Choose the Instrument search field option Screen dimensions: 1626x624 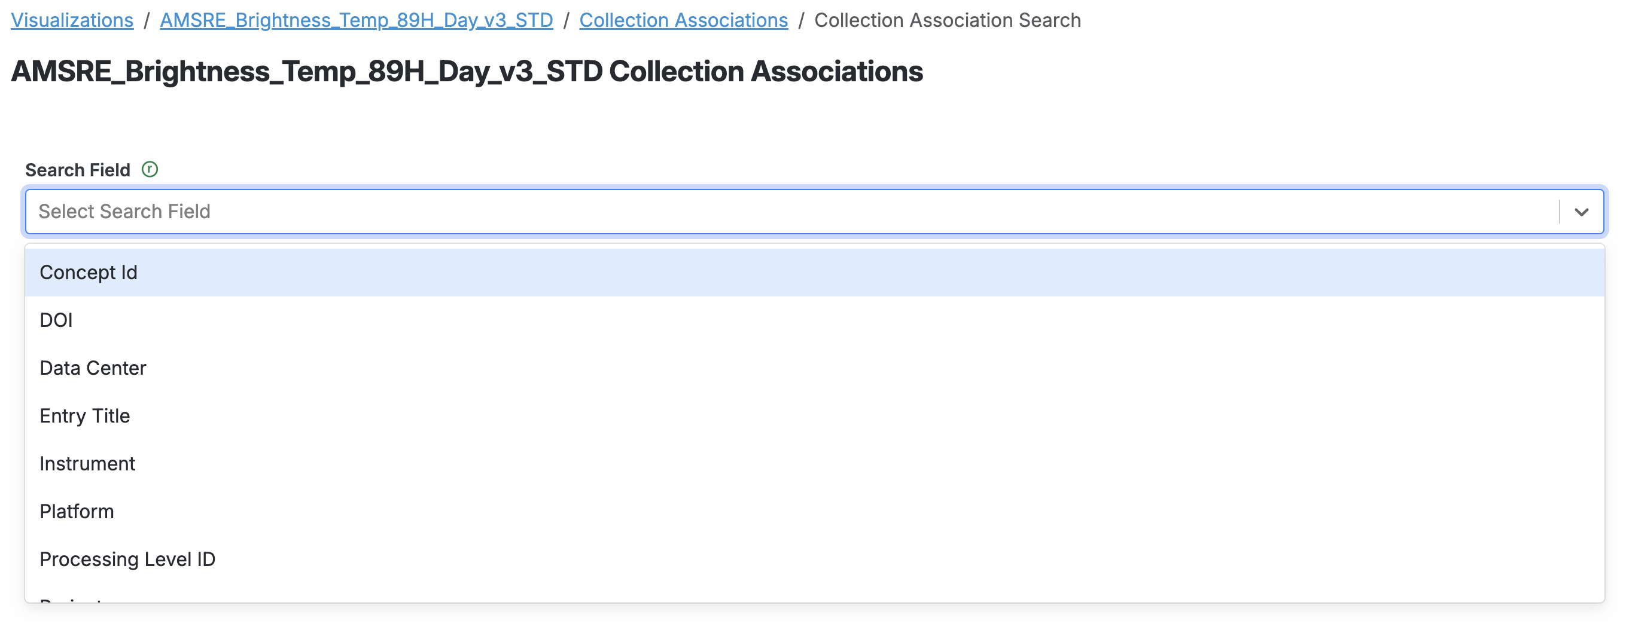87,464
